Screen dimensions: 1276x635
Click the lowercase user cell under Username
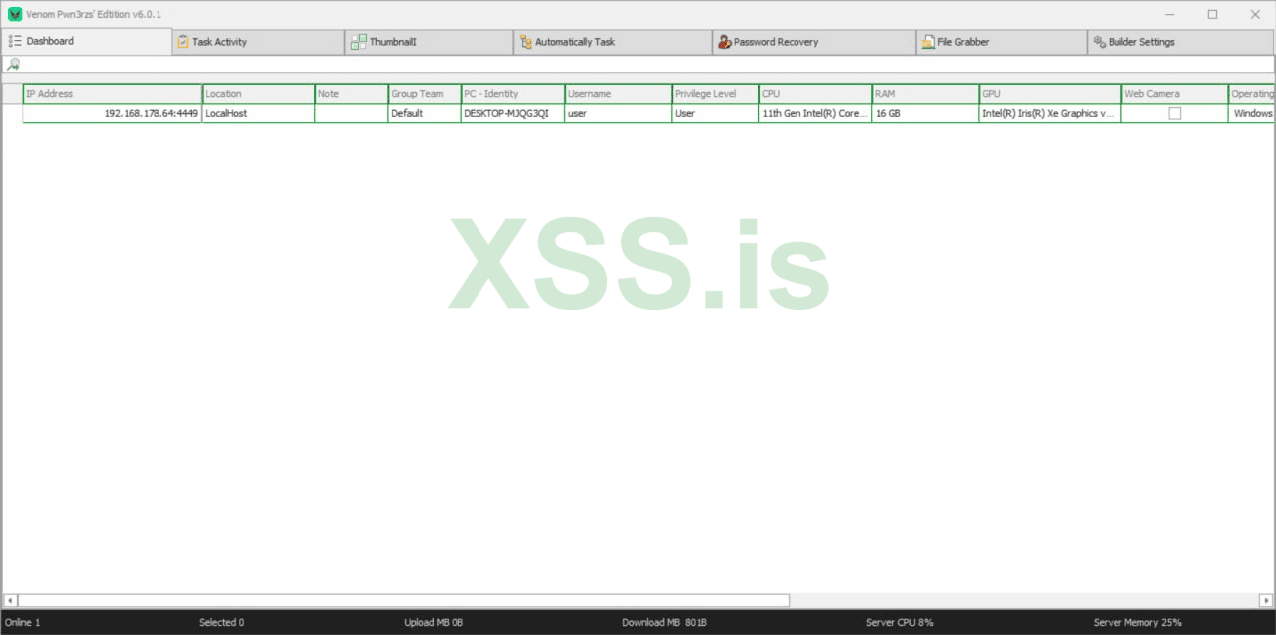point(618,114)
